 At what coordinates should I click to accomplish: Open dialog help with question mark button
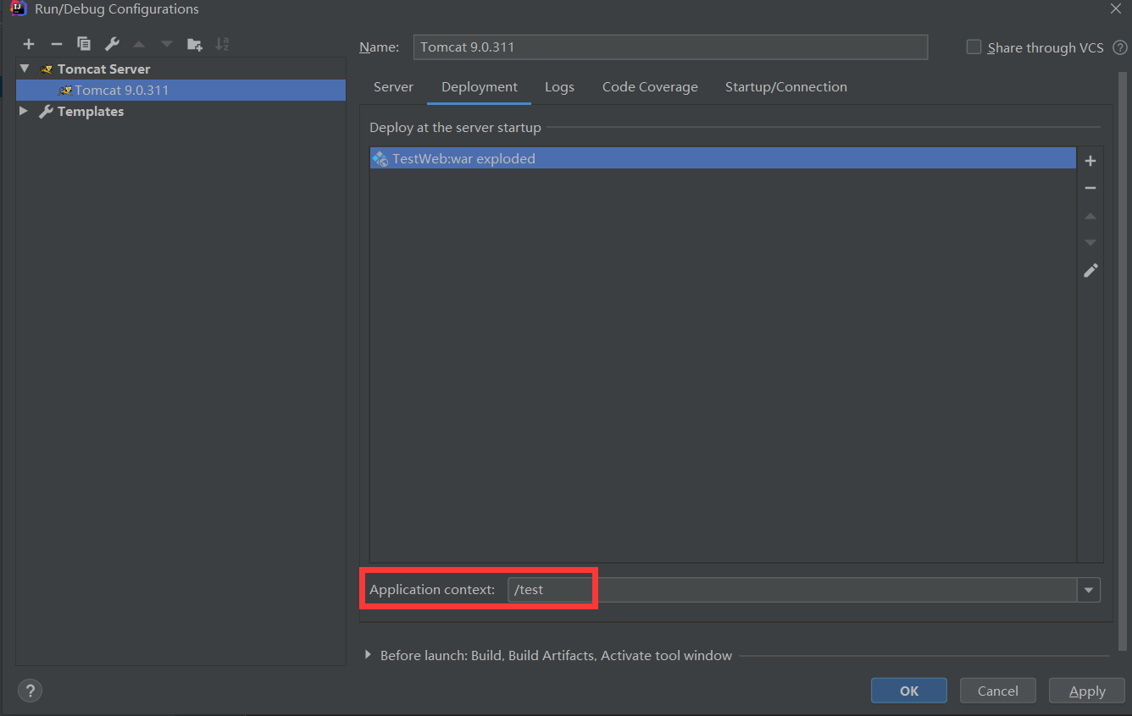pos(30,690)
